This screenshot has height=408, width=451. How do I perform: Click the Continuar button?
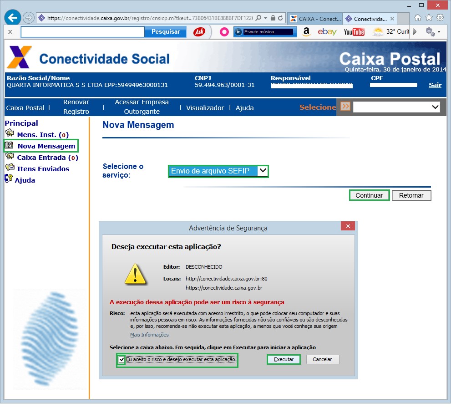coord(369,195)
